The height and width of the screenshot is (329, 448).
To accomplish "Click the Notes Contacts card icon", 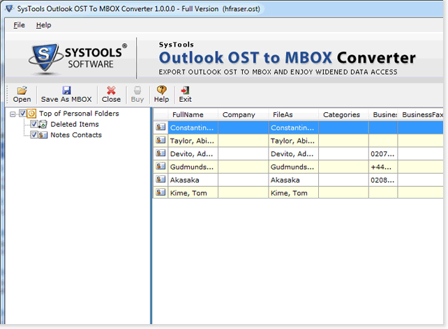I will point(43,135).
